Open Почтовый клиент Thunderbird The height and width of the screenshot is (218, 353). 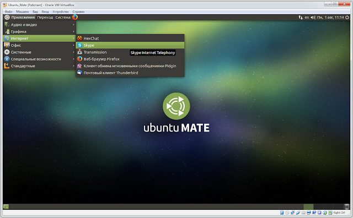point(130,73)
